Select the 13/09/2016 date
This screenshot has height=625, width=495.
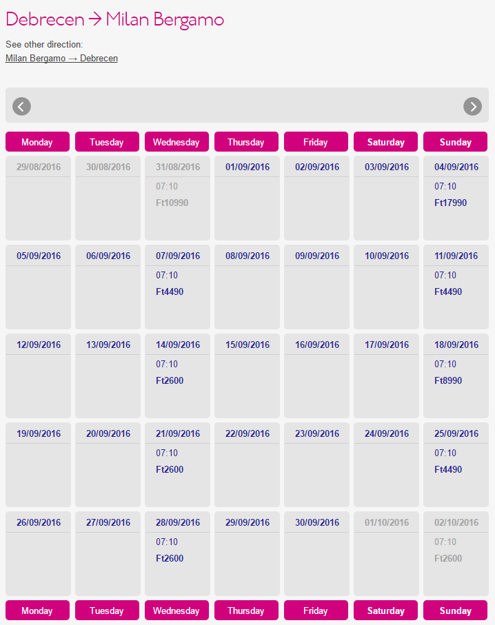click(108, 345)
